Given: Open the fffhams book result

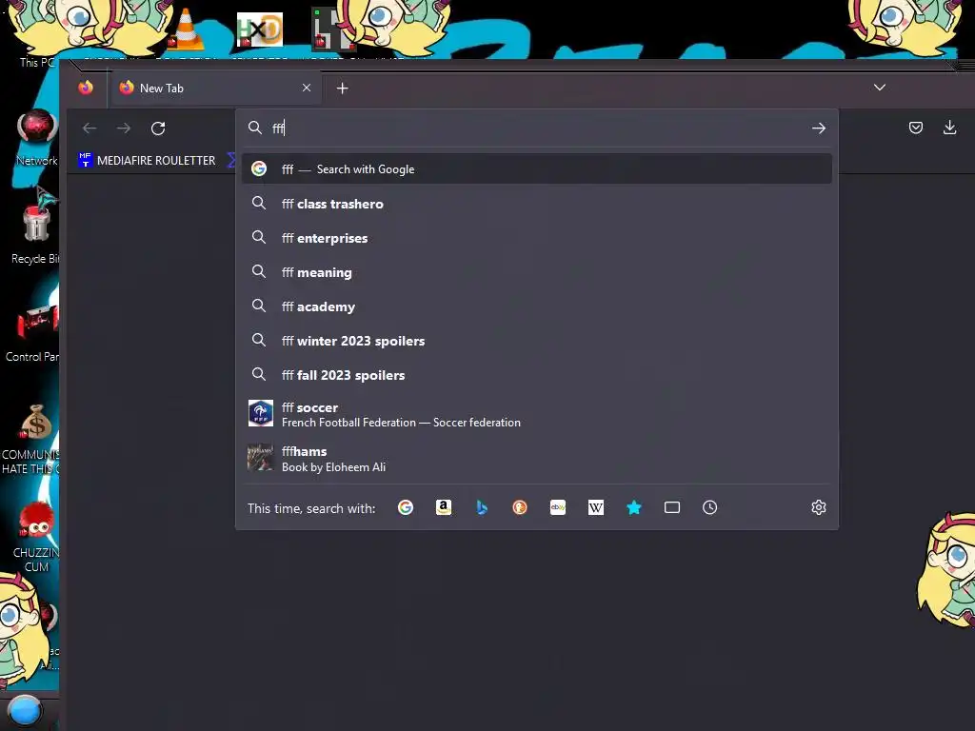Looking at the screenshot, I should pos(537,459).
